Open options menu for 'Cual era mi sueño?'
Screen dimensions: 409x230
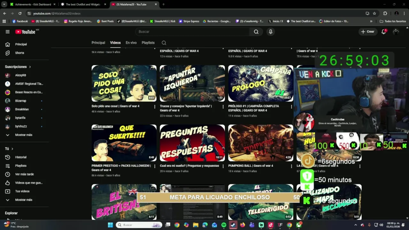[x=223, y=166]
